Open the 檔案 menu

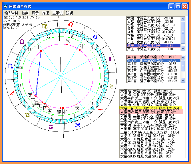pos(25,13)
